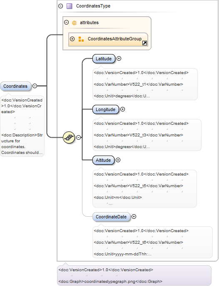
Task: Collapse the attributes section
Action: click(66, 22)
